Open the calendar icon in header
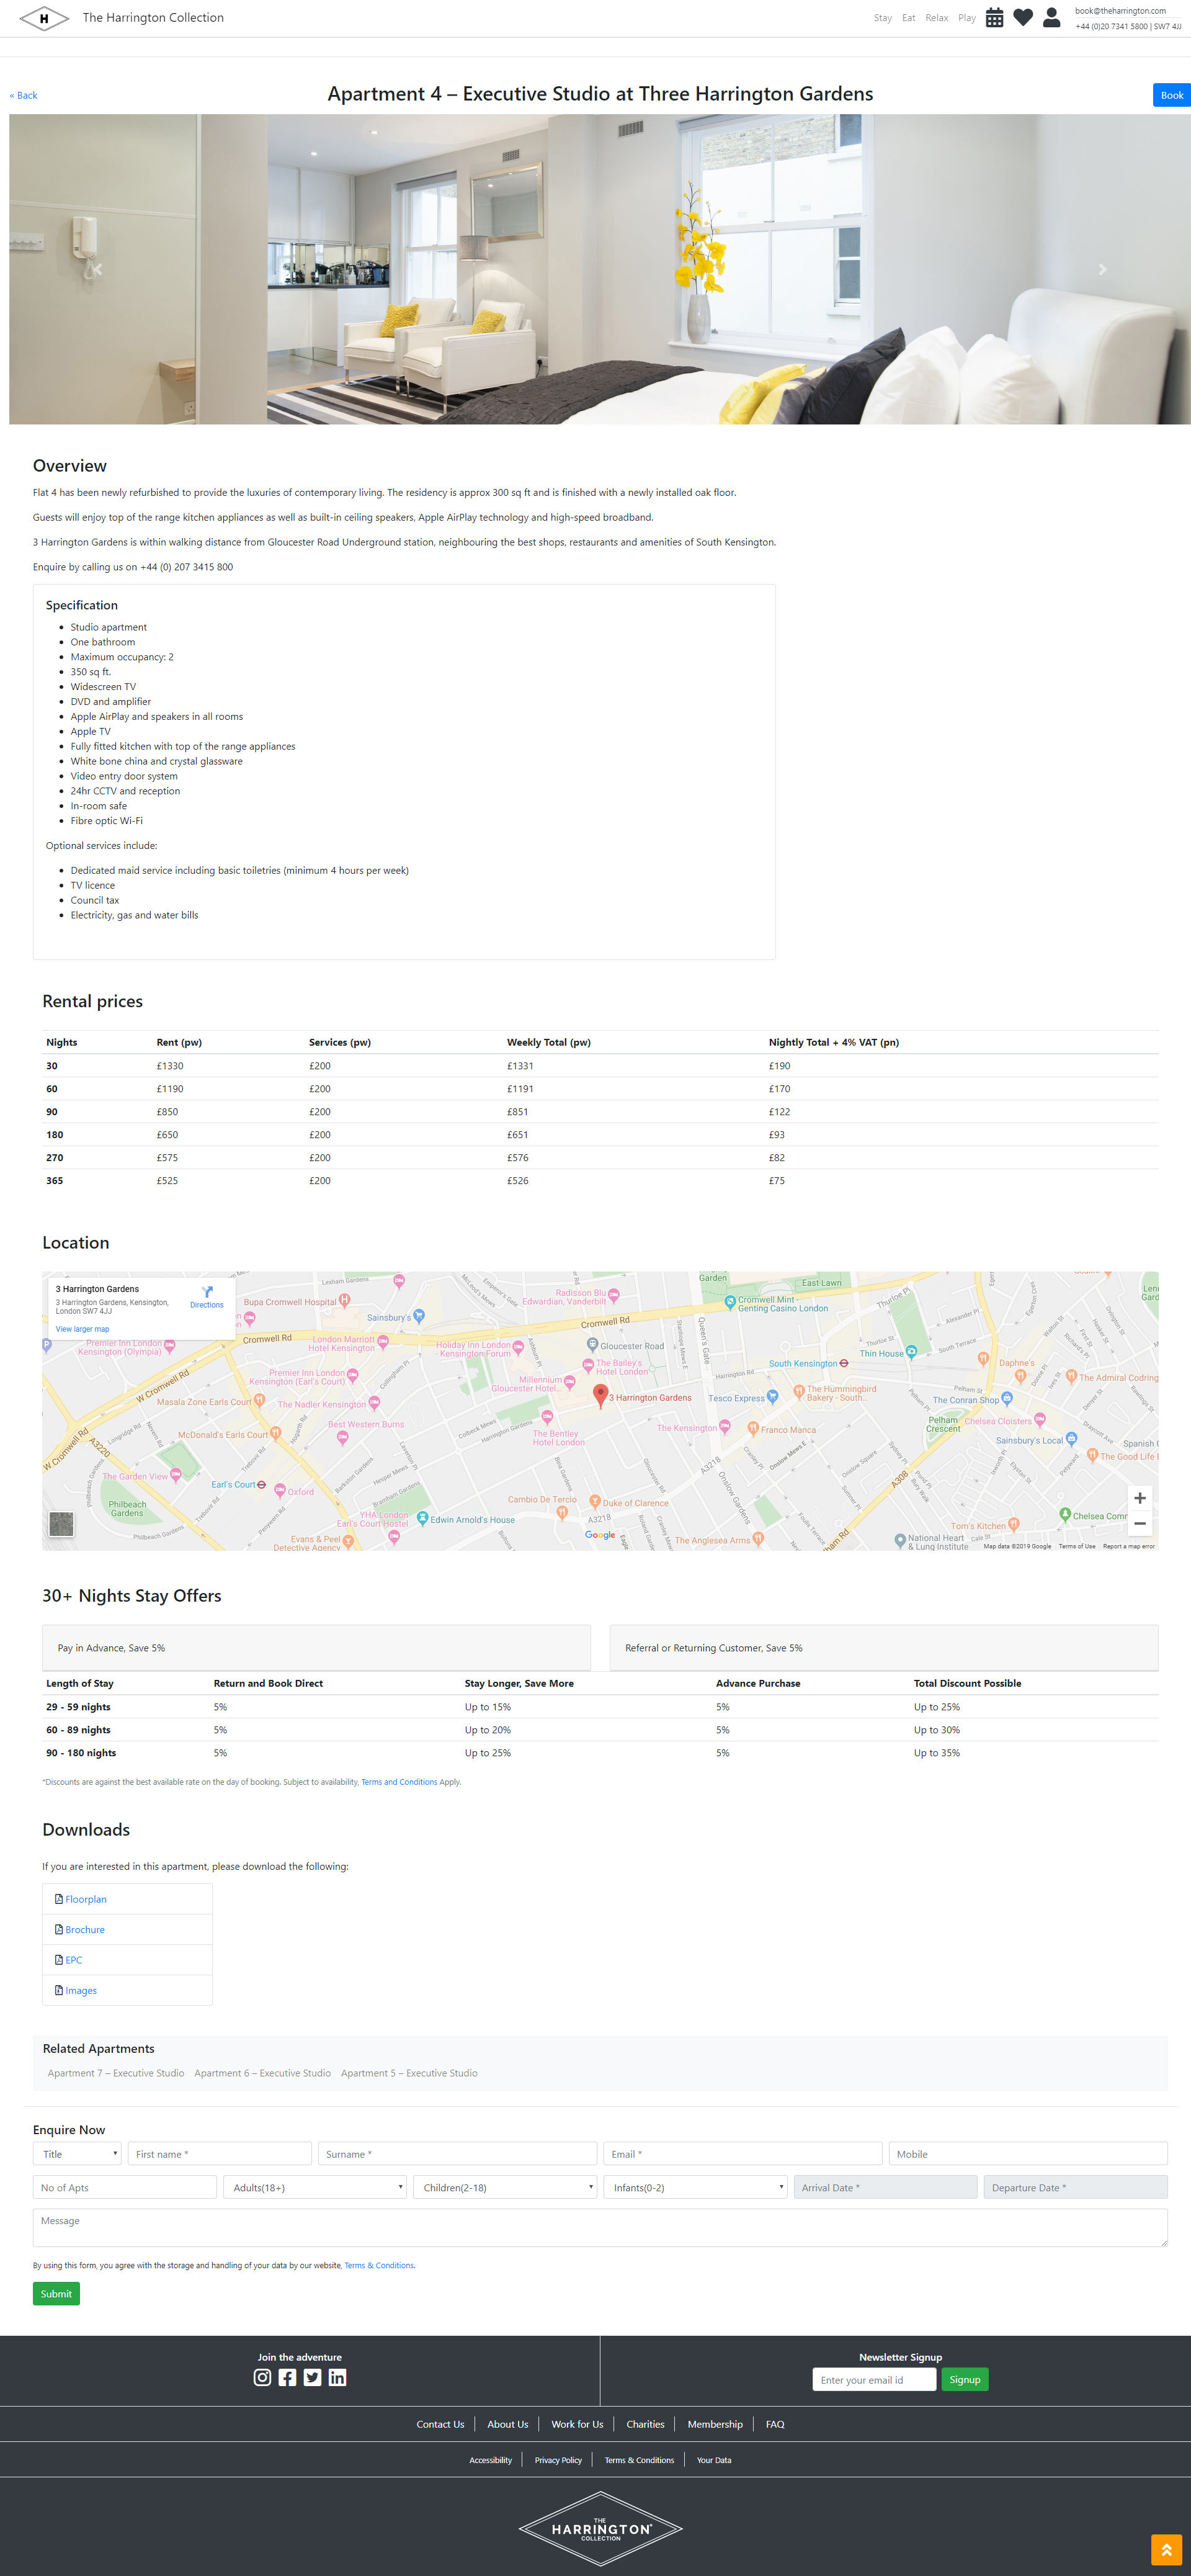Screen dimensions: 1191x2576 (x=994, y=18)
